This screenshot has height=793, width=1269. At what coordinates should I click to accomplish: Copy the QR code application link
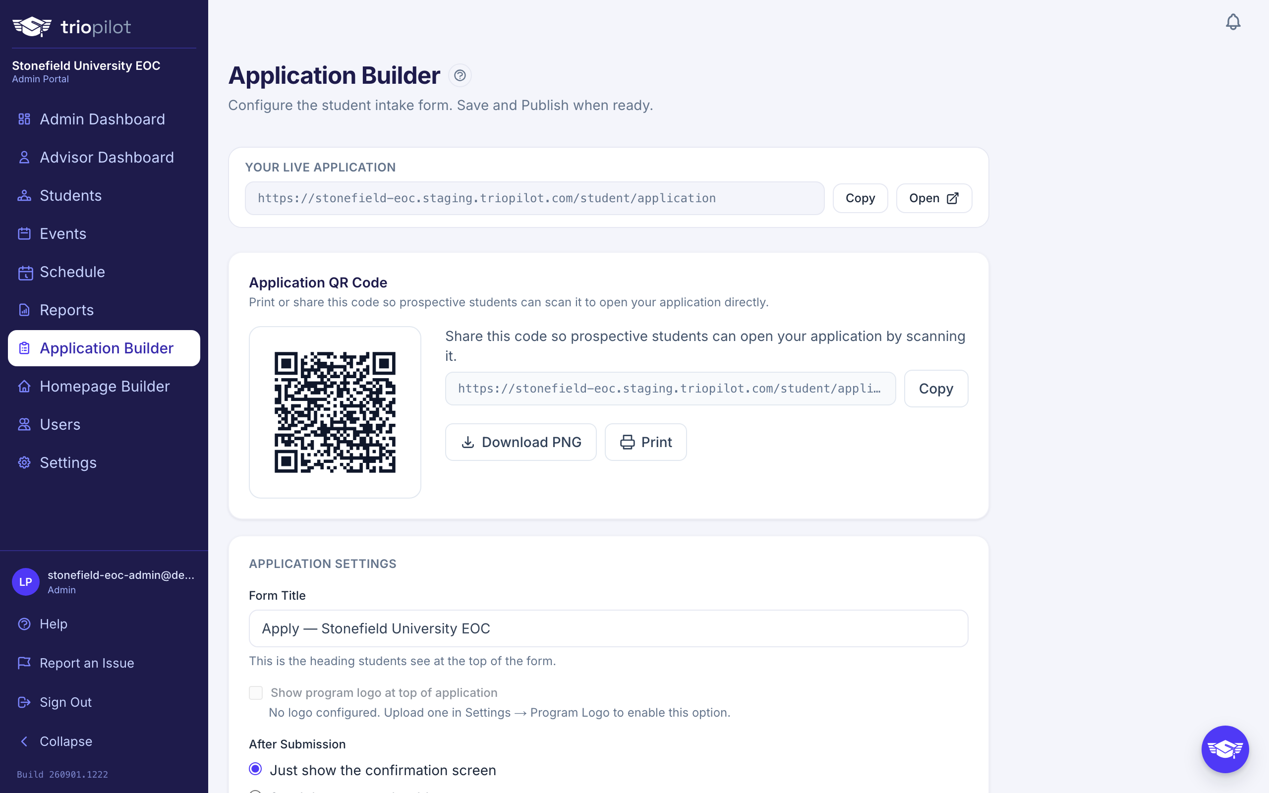[x=936, y=389]
